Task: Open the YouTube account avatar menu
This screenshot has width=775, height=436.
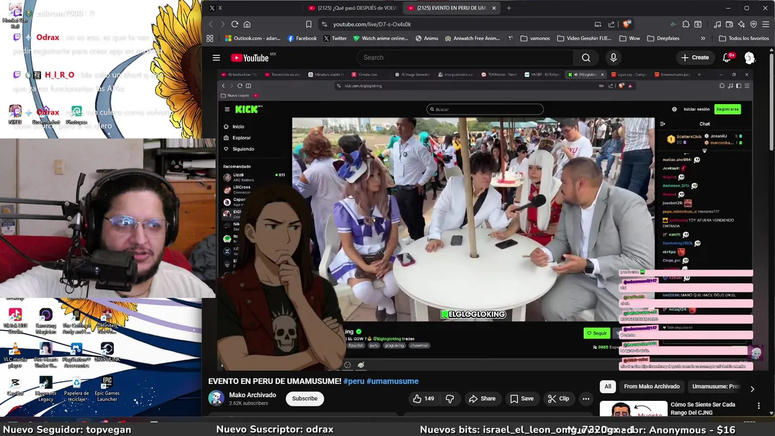Action: click(750, 58)
